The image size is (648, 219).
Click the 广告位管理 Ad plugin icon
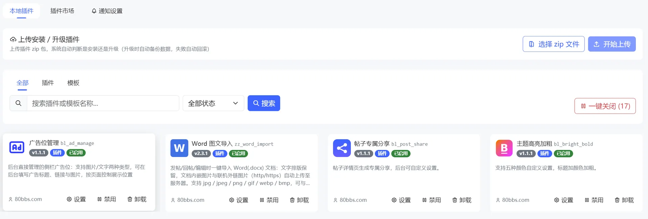17,147
